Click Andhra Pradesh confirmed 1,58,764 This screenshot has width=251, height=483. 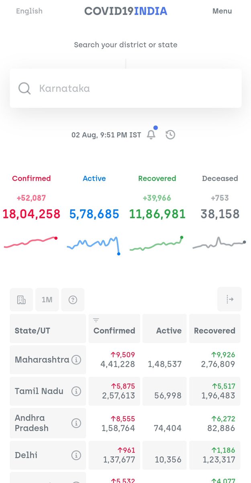pos(118,428)
